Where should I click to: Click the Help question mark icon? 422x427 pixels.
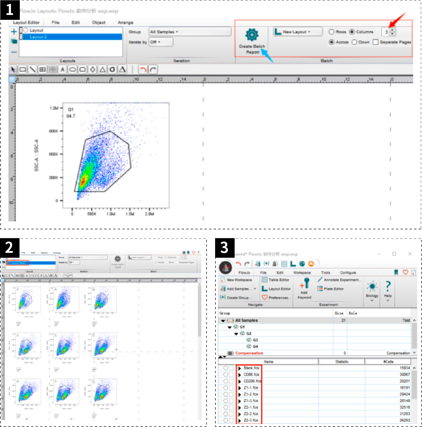[x=388, y=286]
